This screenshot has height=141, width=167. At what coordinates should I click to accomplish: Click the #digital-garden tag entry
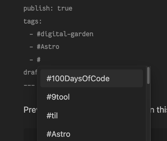[x=65, y=34]
